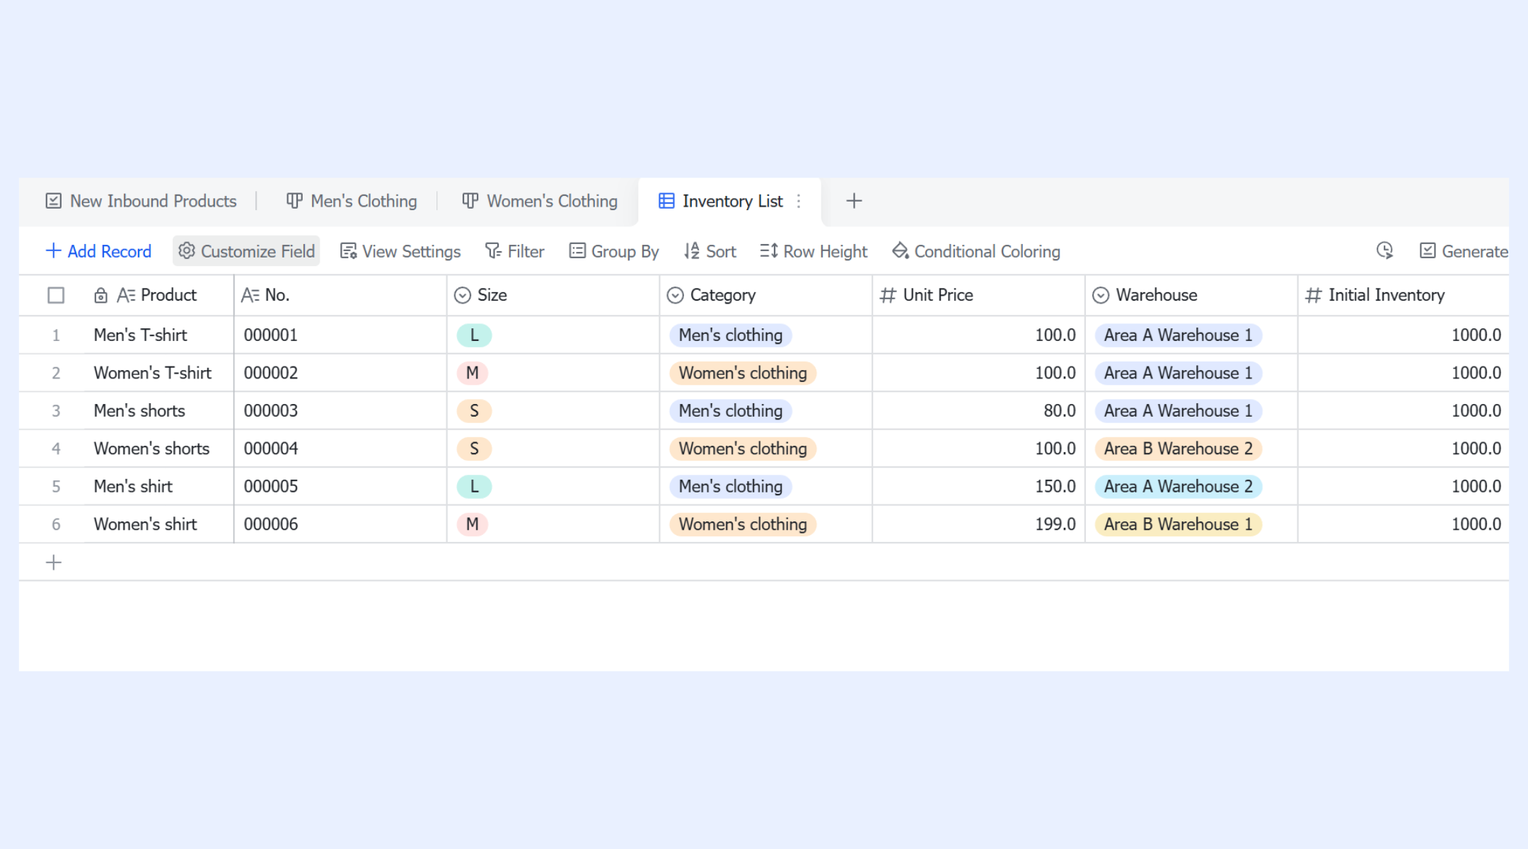Select the No. column header

tap(340, 295)
